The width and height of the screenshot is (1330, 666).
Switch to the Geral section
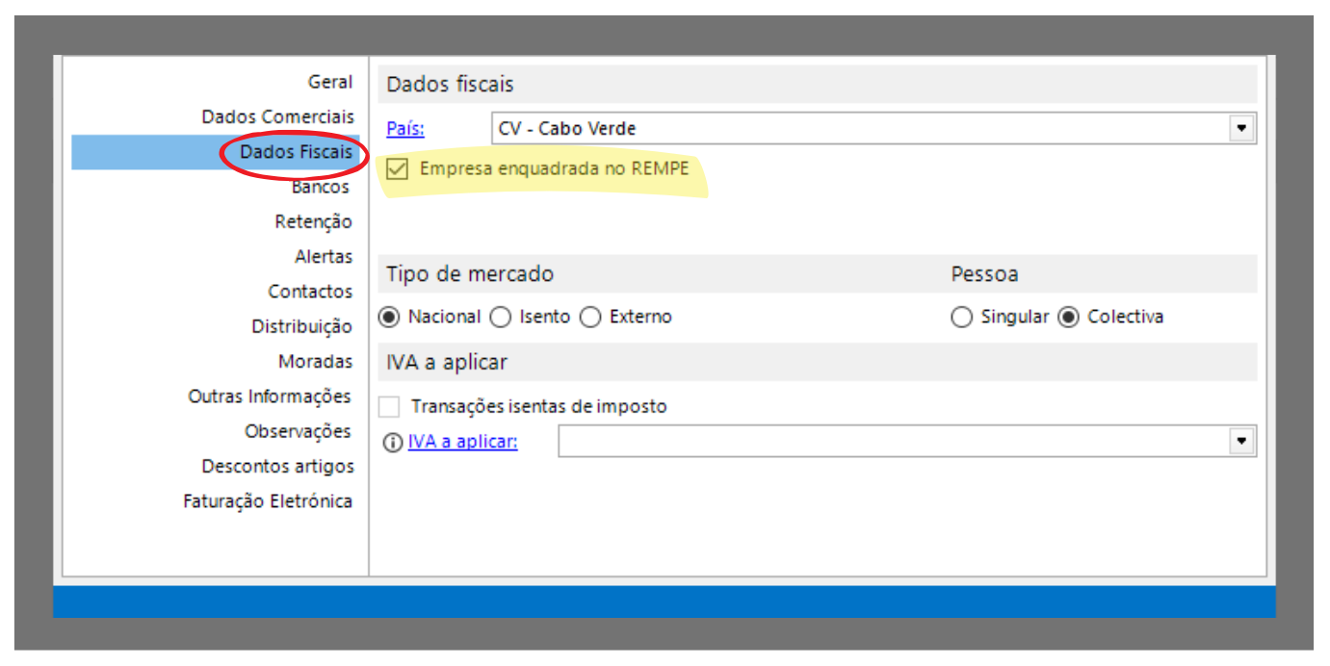click(330, 83)
